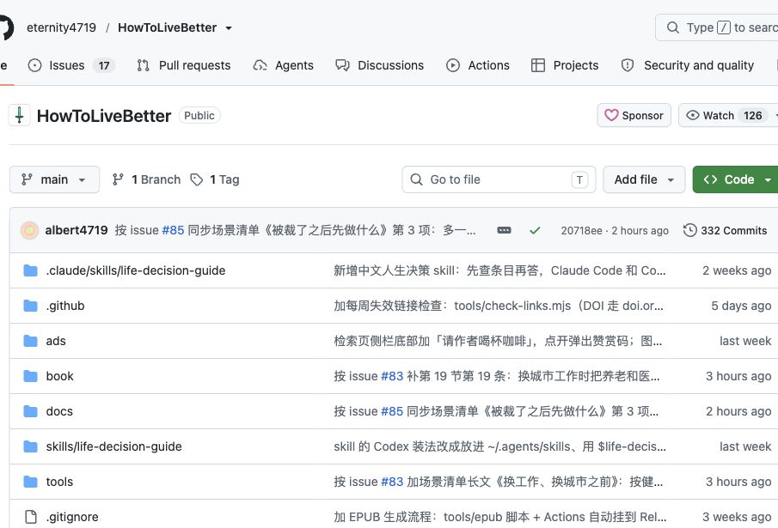The width and height of the screenshot is (778, 528).
Task: Click the Watch count 126
Action: point(753,115)
